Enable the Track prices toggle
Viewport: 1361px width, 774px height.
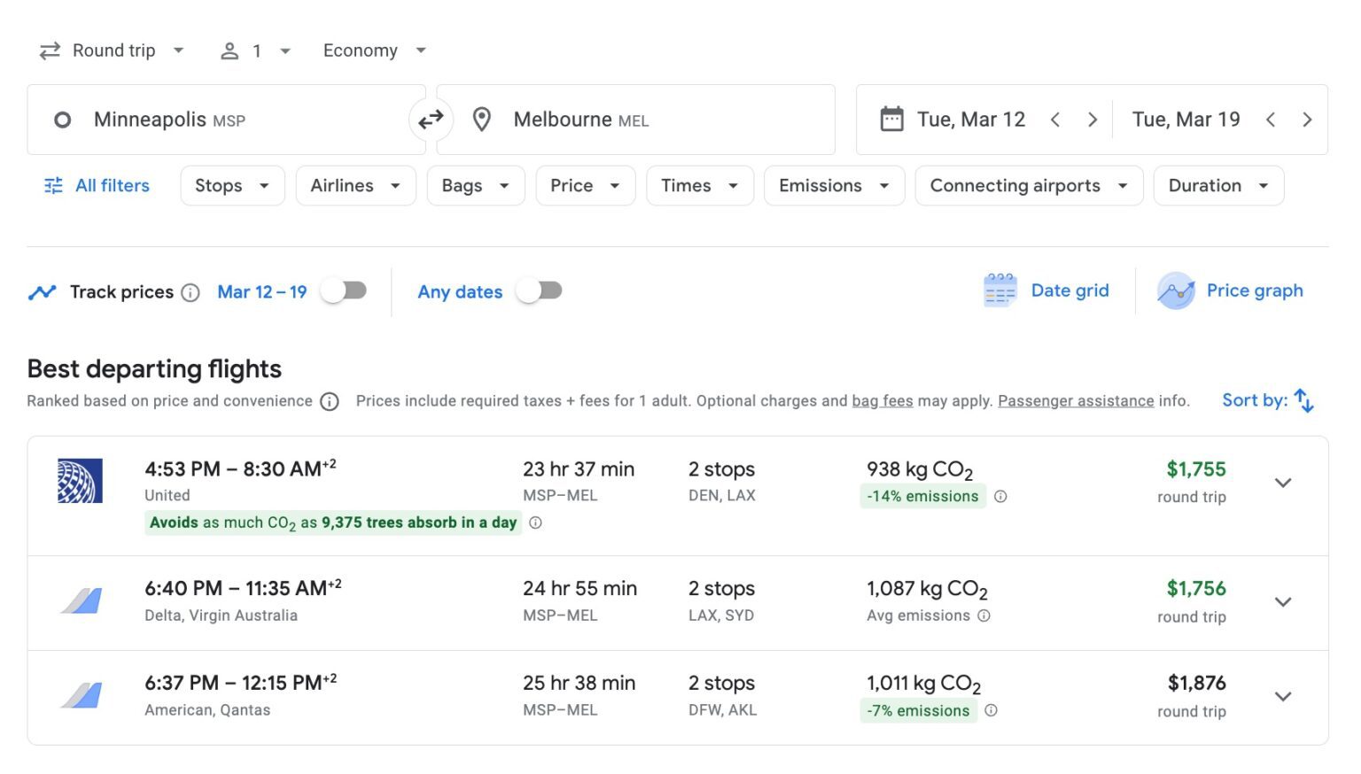pyautogui.click(x=345, y=290)
